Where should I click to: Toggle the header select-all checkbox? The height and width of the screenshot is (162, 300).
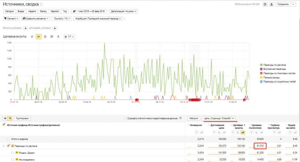point(4,125)
